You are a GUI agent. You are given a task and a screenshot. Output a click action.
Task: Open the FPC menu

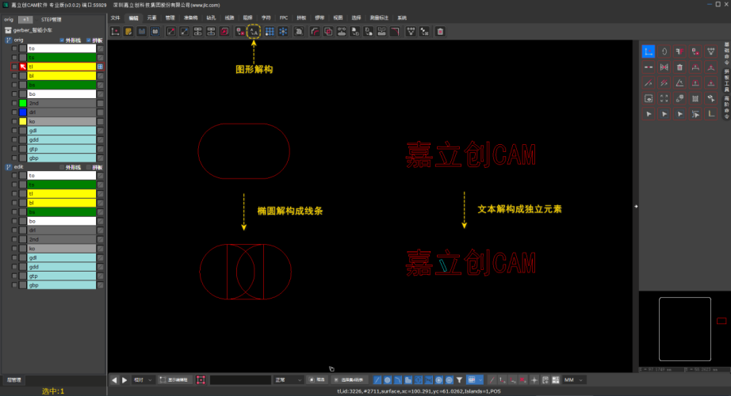pyautogui.click(x=284, y=17)
